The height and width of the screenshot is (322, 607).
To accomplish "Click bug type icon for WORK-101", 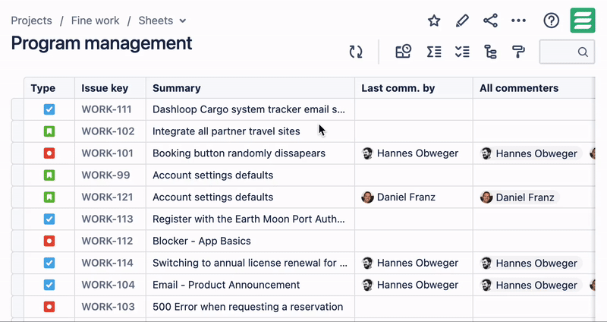I will [x=49, y=153].
